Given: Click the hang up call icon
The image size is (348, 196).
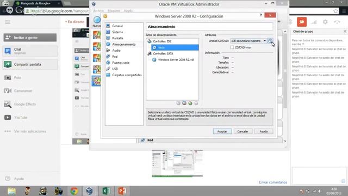Looking at the screenshot, I should (x=337, y=22).
